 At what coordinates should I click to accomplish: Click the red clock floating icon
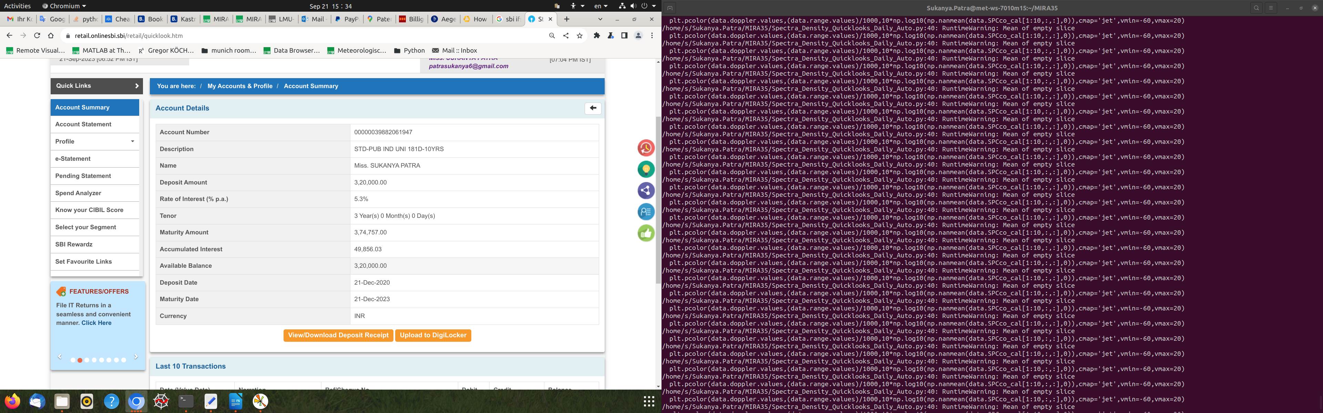click(x=646, y=148)
